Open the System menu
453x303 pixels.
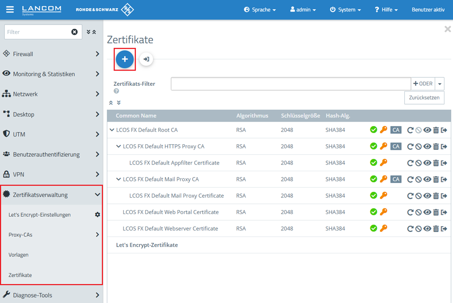(x=345, y=9)
